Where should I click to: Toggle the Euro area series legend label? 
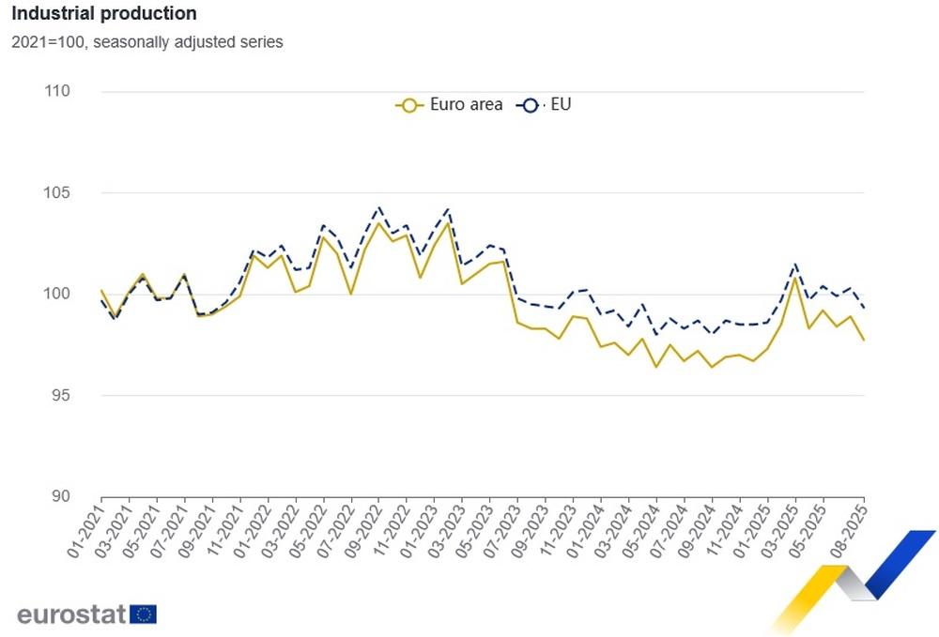tap(467, 105)
